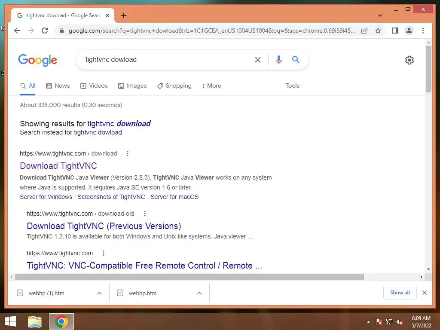Open Screenshots of TightVNC sitelink

point(111,197)
